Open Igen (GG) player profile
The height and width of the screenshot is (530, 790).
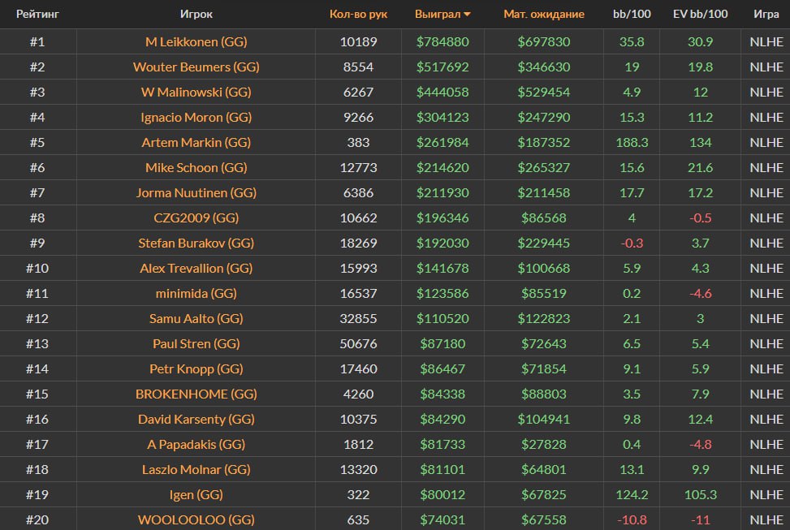click(195, 494)
